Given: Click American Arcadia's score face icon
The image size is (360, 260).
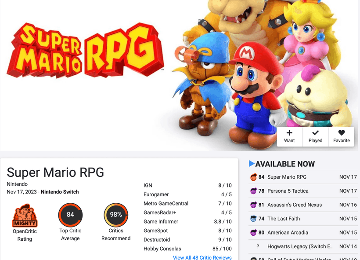Looking at the screenshot, I should pyautogui.click(x=254, y=233).
